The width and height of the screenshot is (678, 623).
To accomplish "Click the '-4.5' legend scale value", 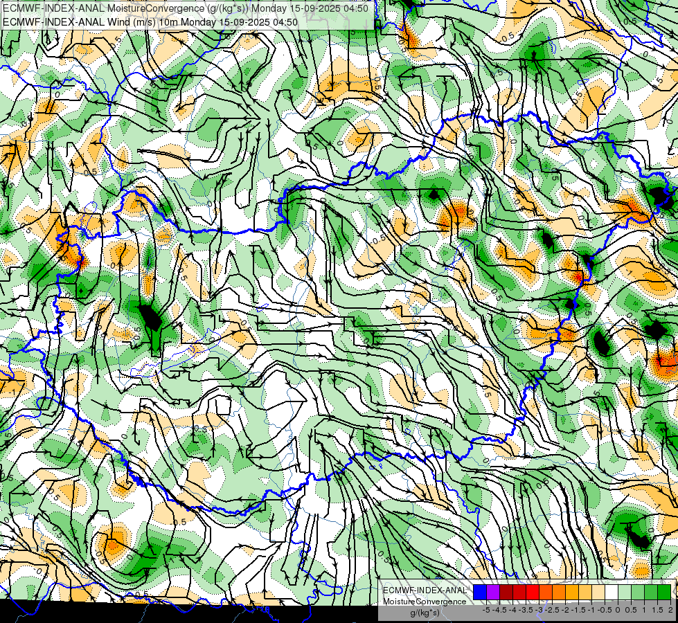I will pos(500,610).
